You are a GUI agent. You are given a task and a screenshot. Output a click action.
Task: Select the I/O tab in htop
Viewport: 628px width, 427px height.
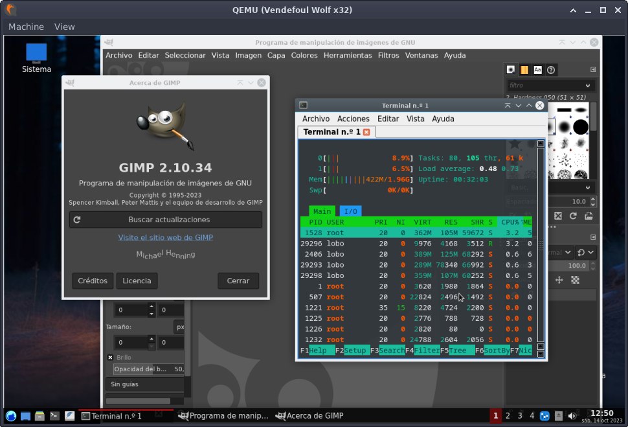pos(350,211)
